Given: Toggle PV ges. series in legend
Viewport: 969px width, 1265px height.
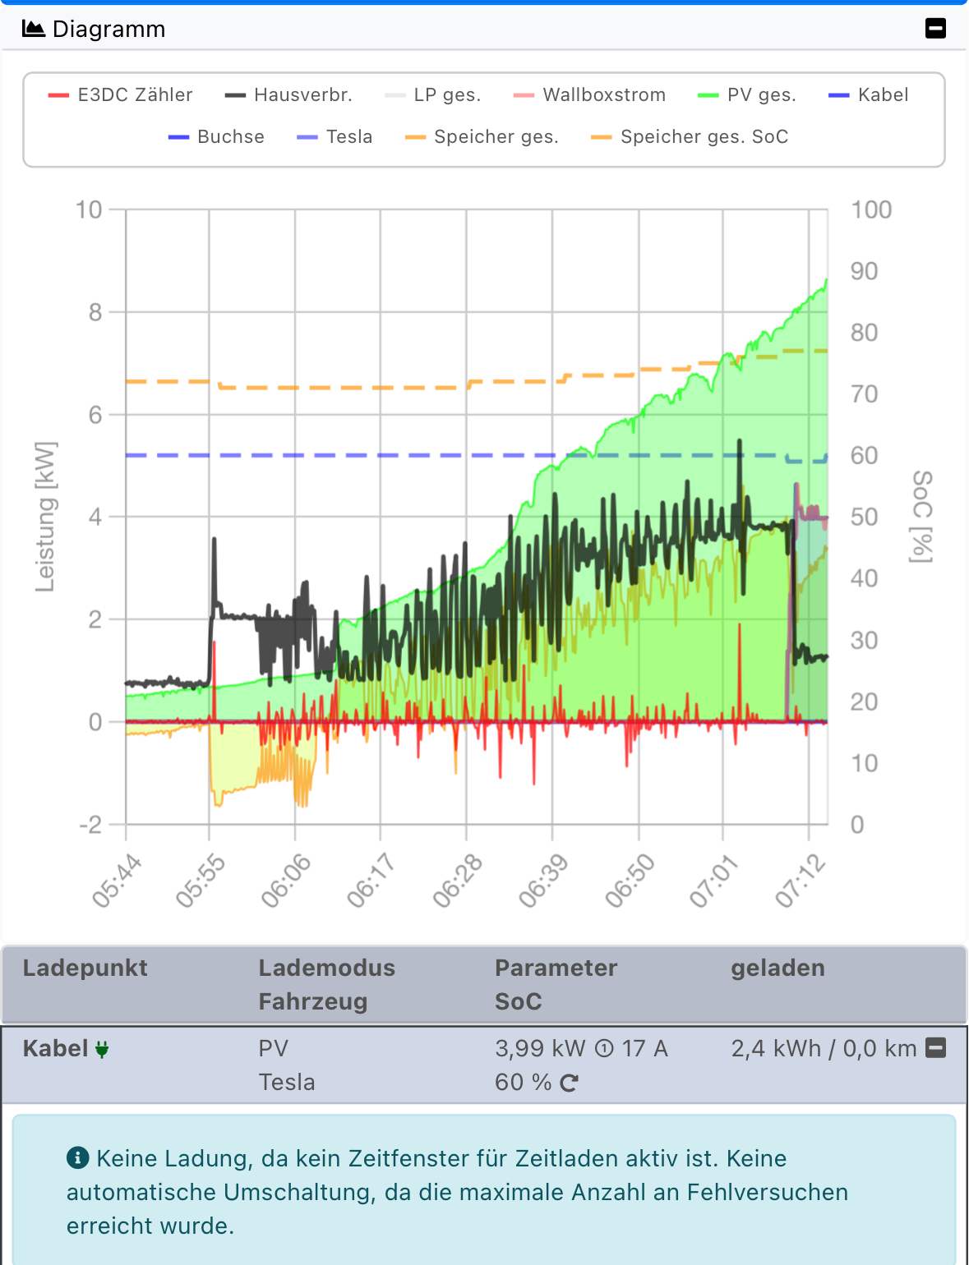Looking at the screenshot, I should coord(746,94).
